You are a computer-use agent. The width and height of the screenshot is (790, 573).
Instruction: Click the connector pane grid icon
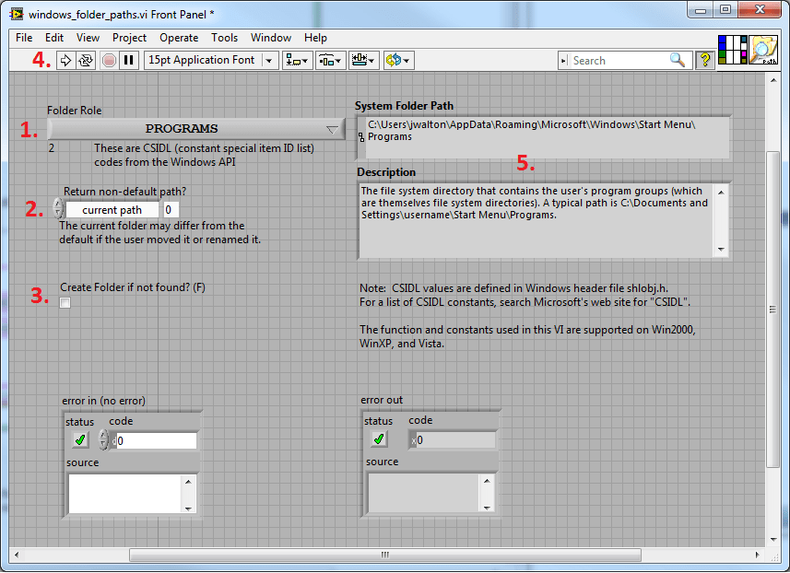tap(732, 50)
